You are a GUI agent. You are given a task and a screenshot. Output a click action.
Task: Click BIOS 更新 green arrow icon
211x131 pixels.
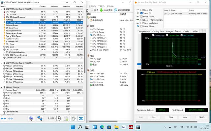click(x=101, y=10)
